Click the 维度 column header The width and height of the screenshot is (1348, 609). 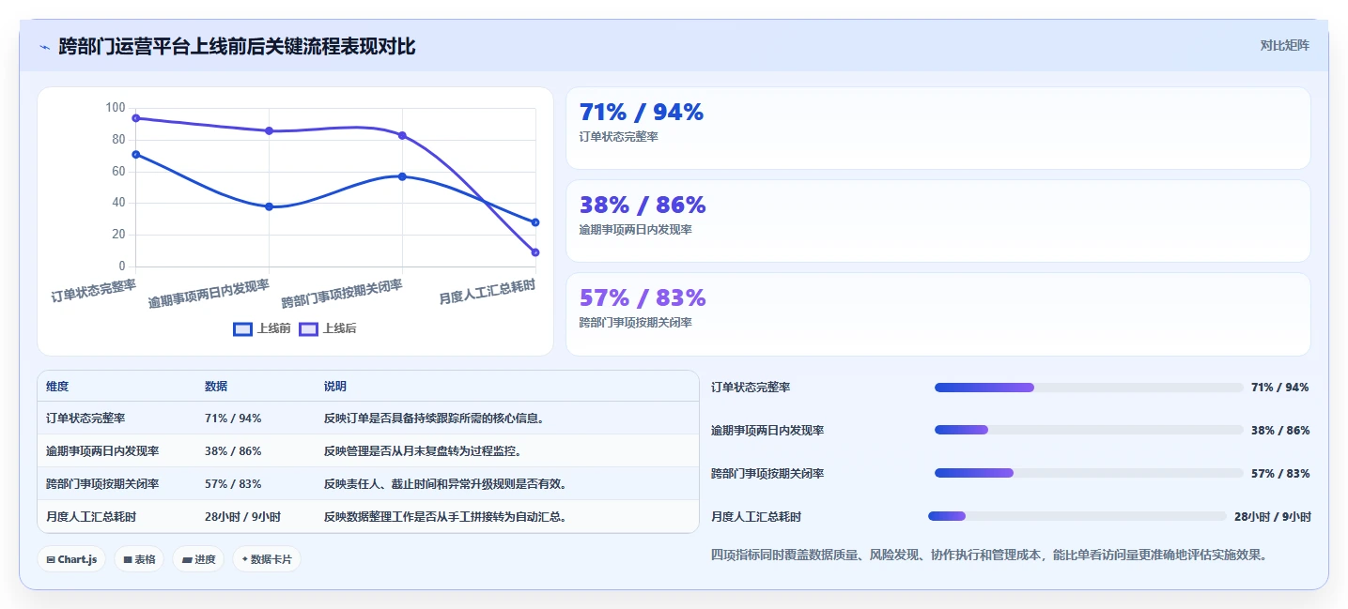click(x=57, y=387)
